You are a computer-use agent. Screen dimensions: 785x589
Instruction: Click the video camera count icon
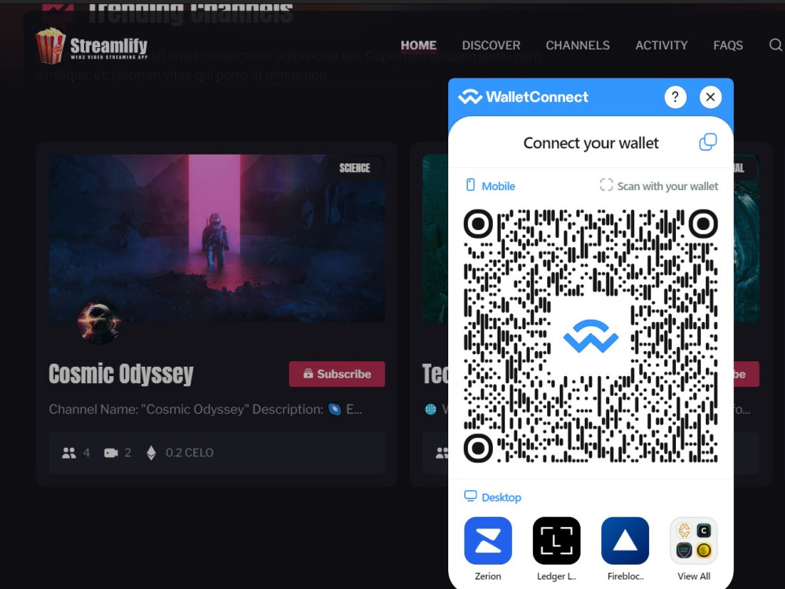point(111,453)
